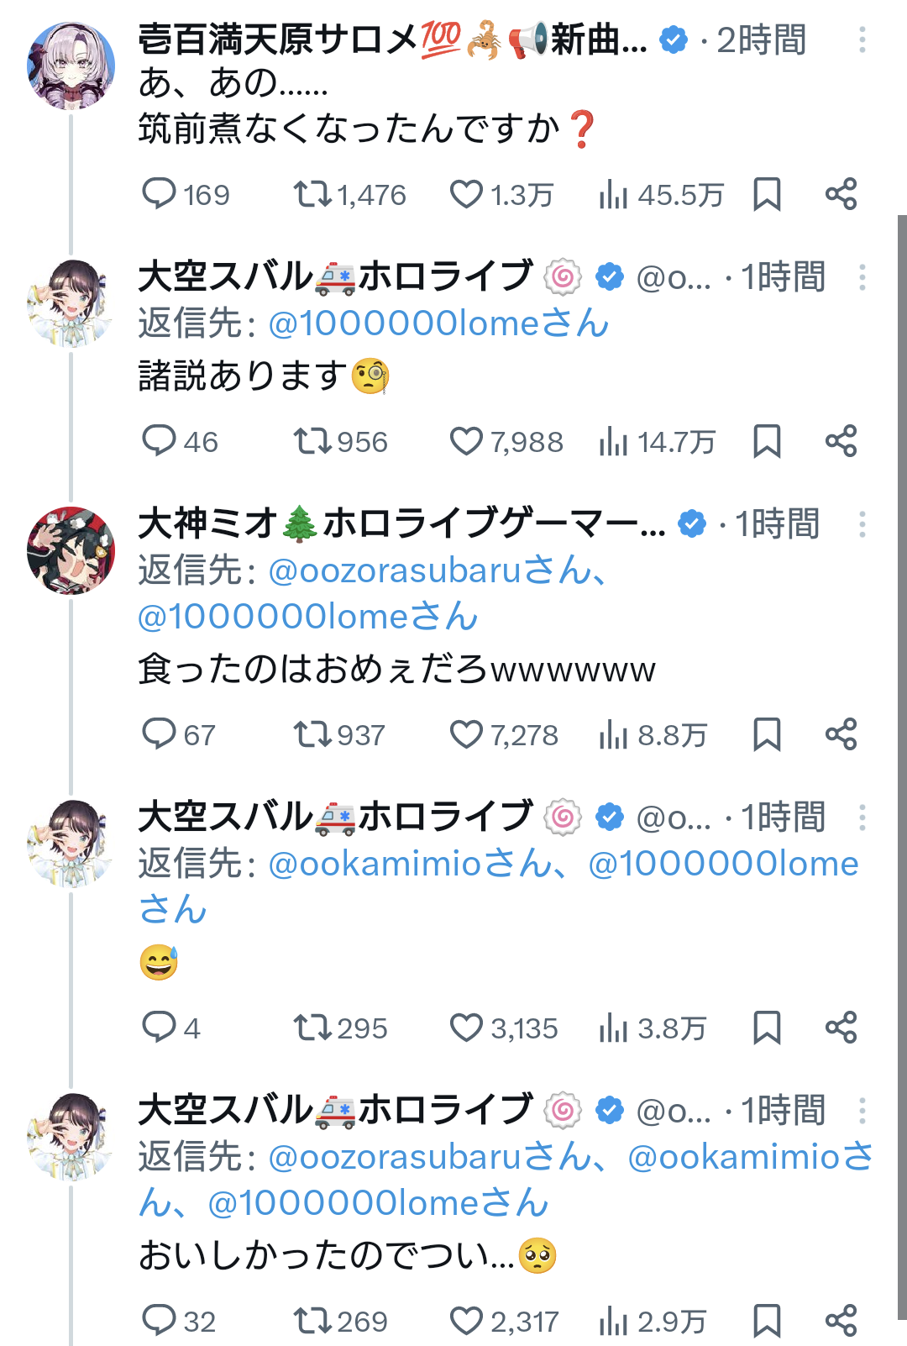Open more options for Salome's tweet

862,39
